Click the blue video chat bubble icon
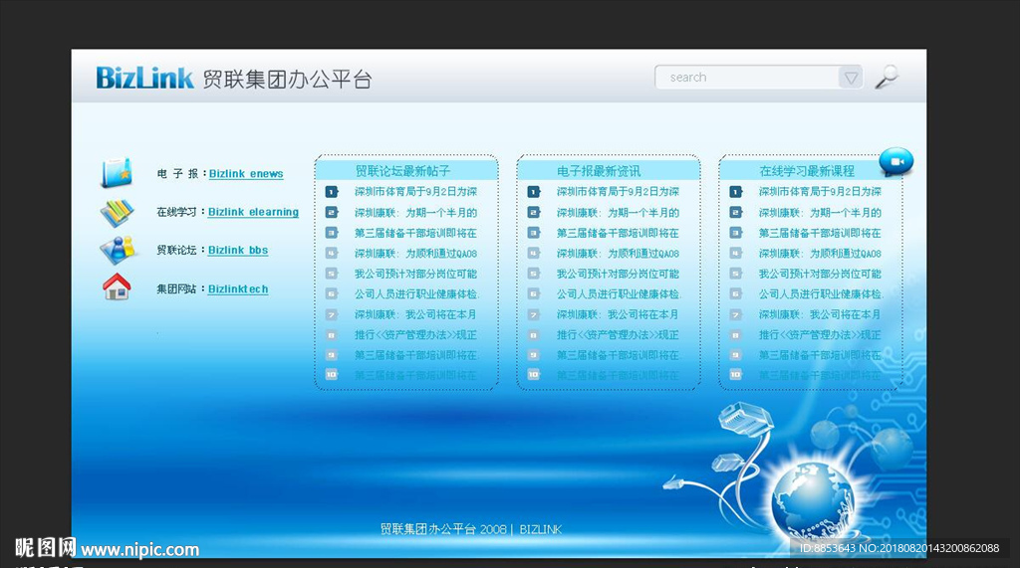 click(x=895, y=162)
